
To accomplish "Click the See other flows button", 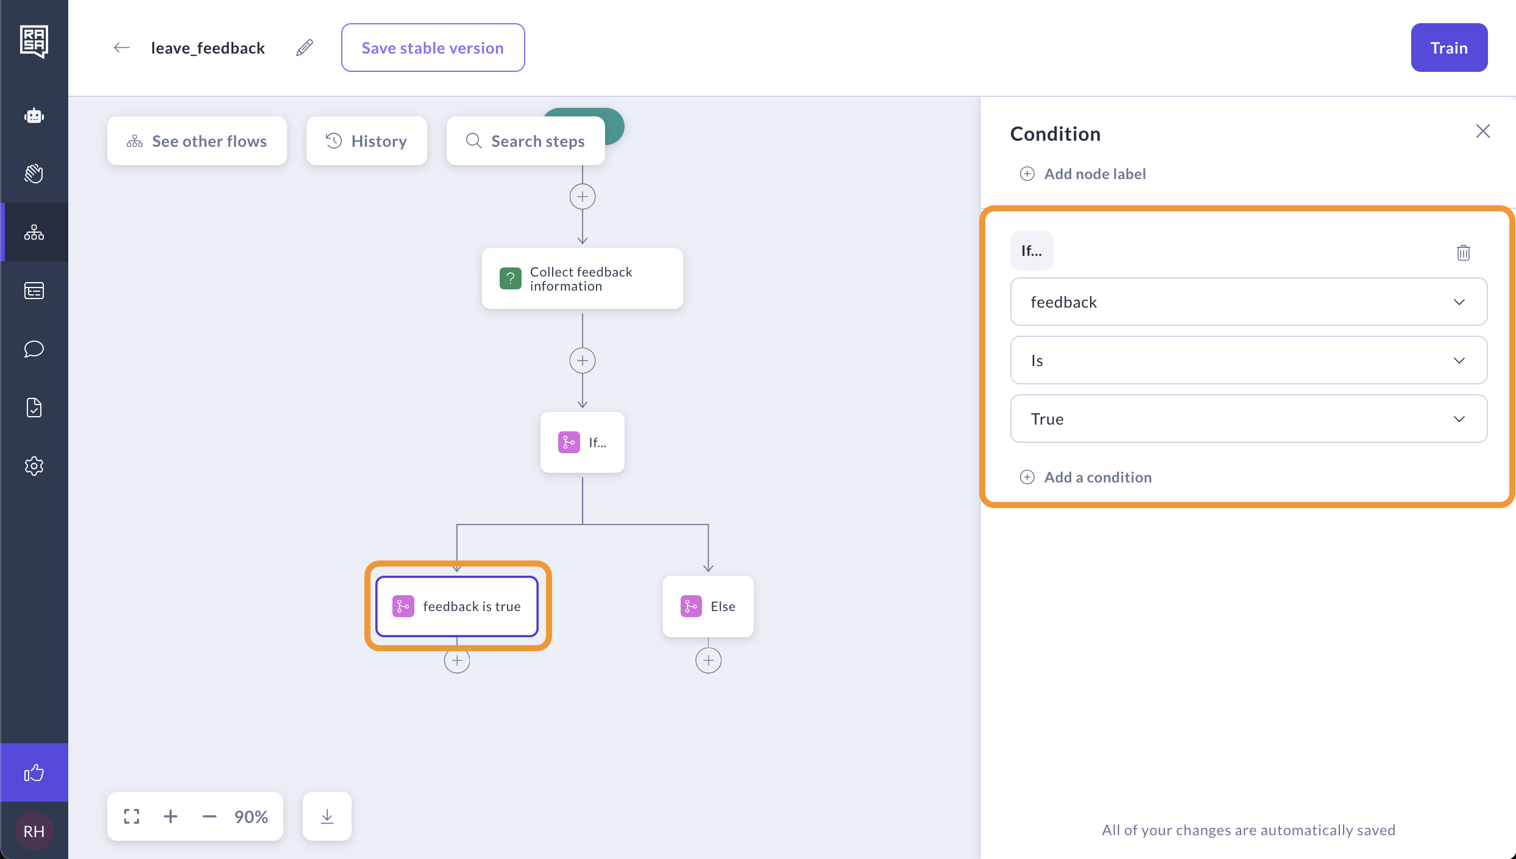I will pyautogui.click(x=197, y=141).
